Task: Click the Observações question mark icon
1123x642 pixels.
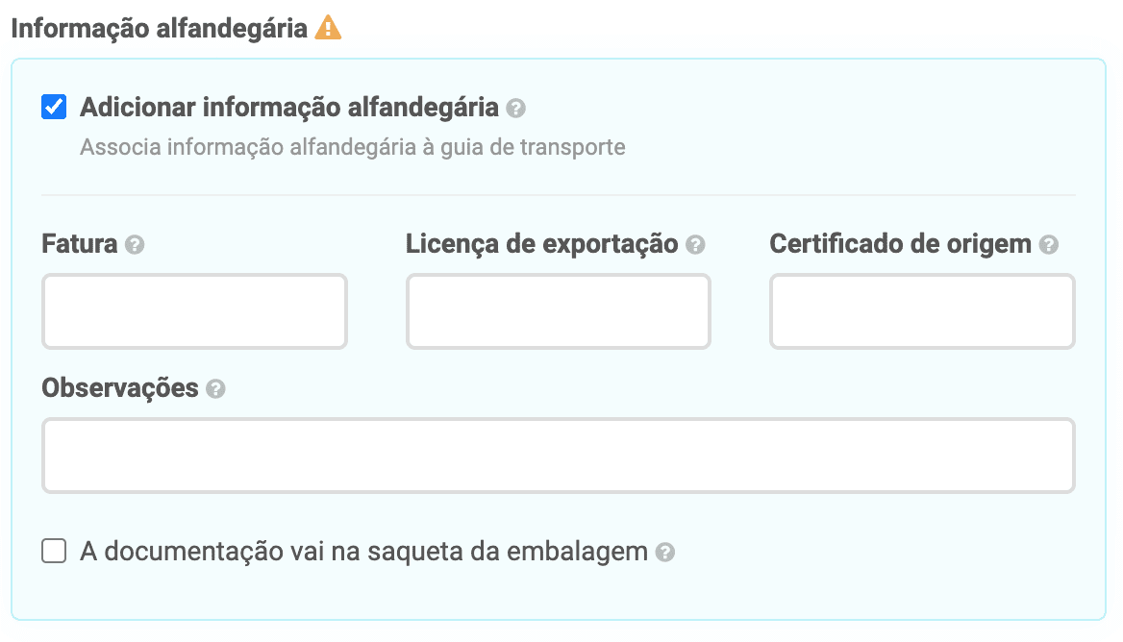Action: [216, 389]
